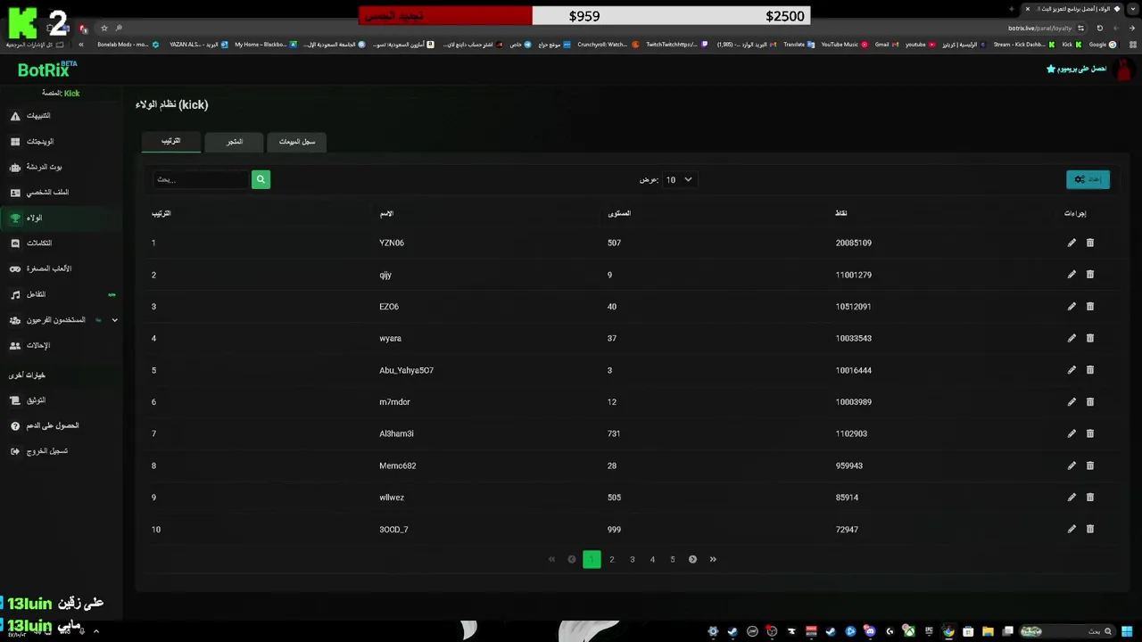
Task: Delete the Al3ham3i row with trash icon
Action: click(1090, 433)
